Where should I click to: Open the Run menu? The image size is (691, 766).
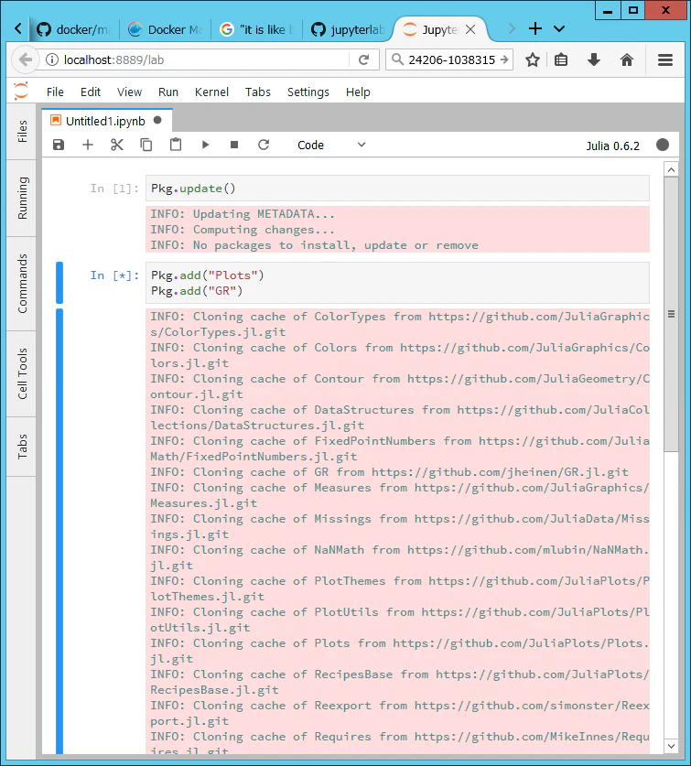pos(168,92)
